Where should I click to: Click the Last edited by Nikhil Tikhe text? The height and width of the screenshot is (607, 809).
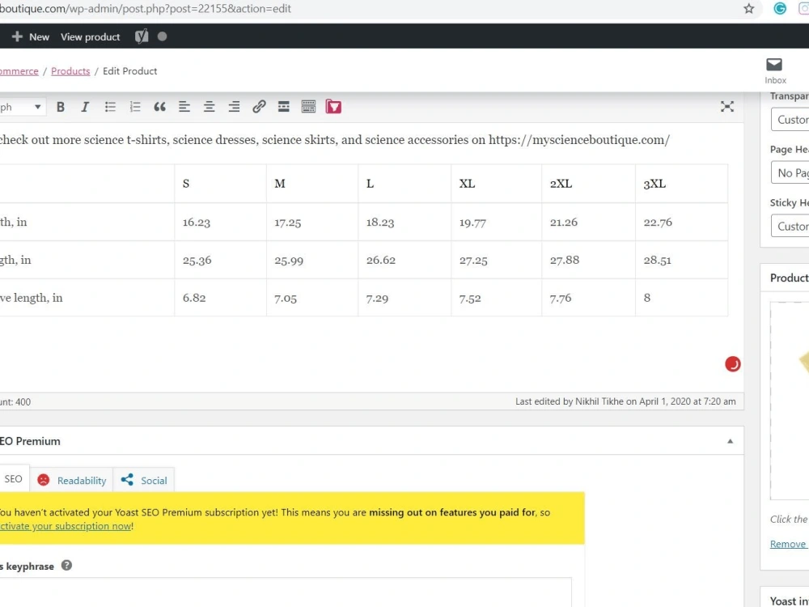click(x=625, y=401)
